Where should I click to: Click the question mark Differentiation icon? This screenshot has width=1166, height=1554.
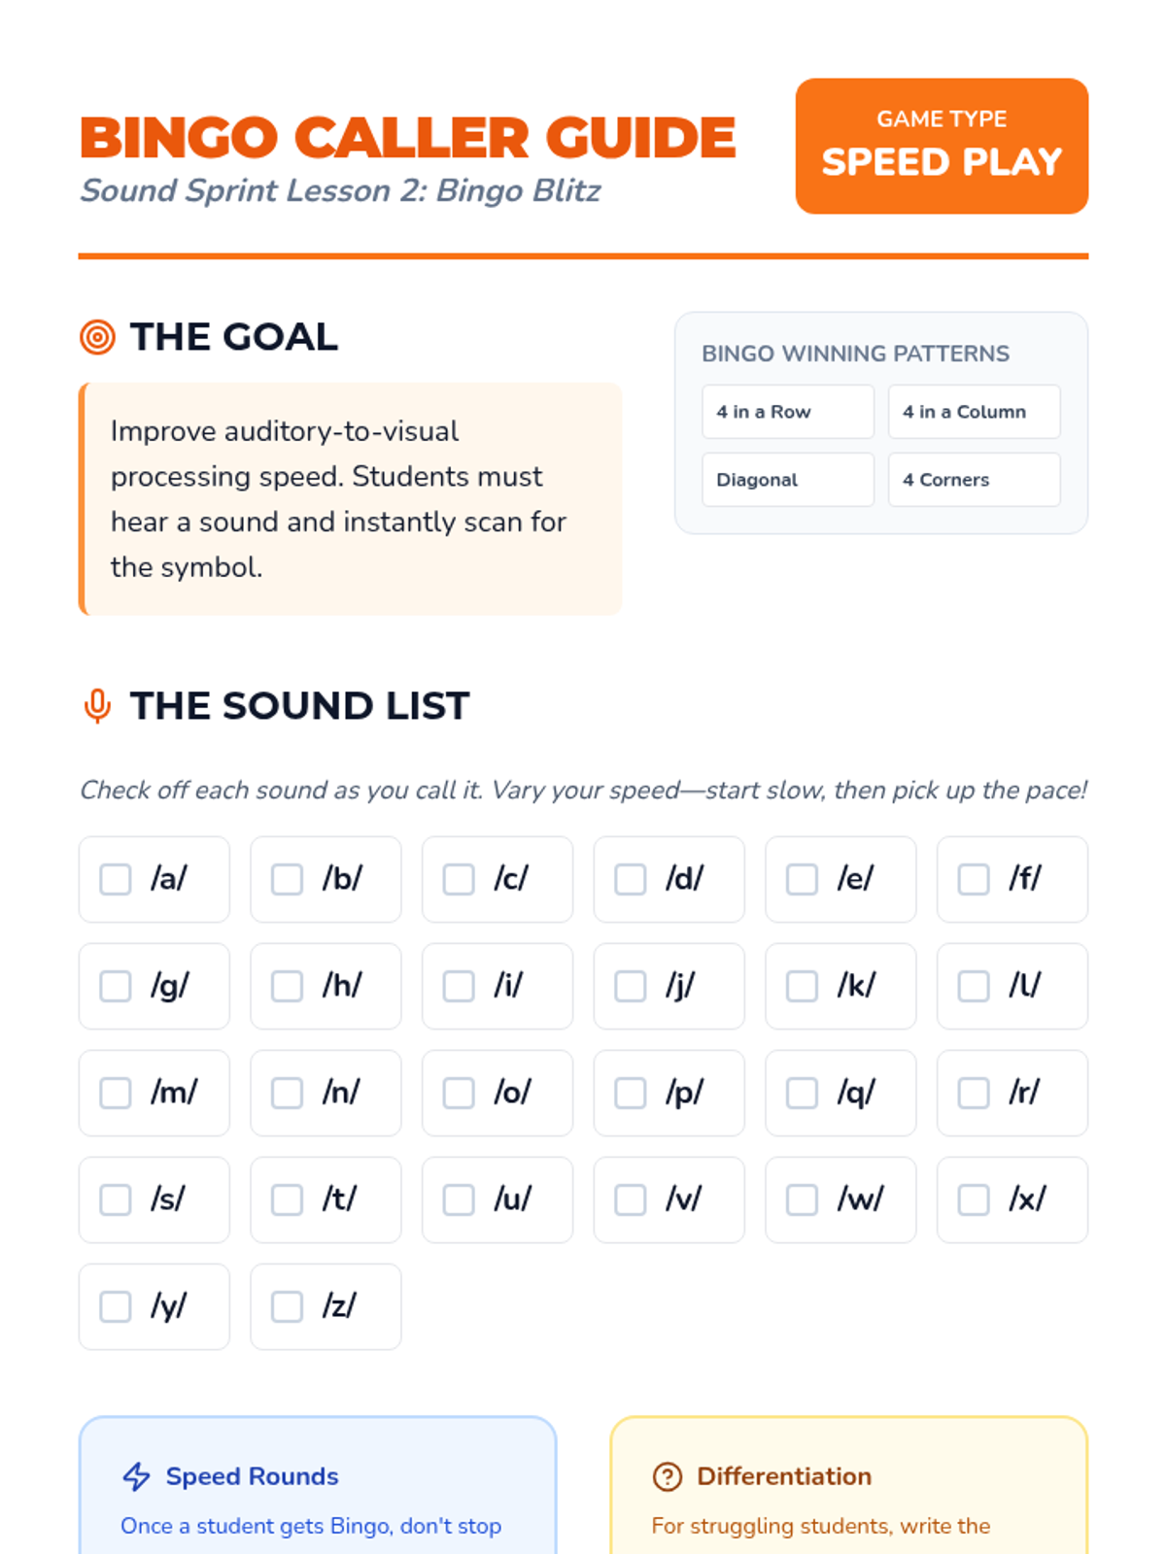(668, 1476)
